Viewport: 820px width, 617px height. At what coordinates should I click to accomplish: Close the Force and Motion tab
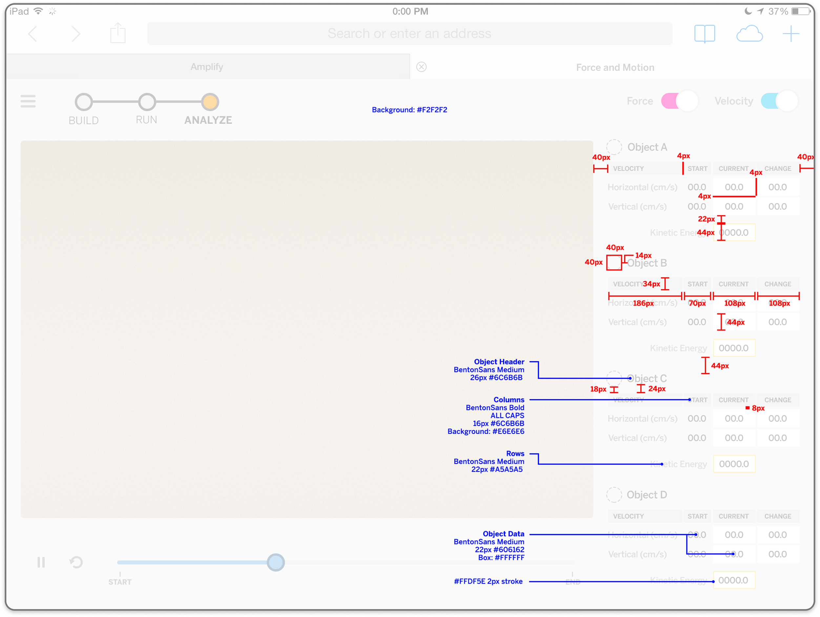(x=421, y=67)
